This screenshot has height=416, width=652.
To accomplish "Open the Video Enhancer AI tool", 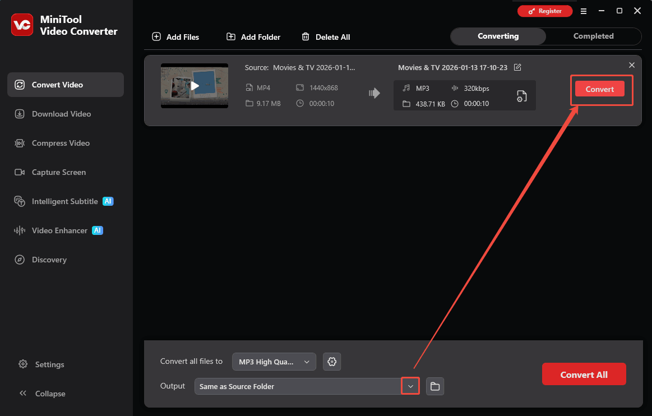I will pos(58,230).
